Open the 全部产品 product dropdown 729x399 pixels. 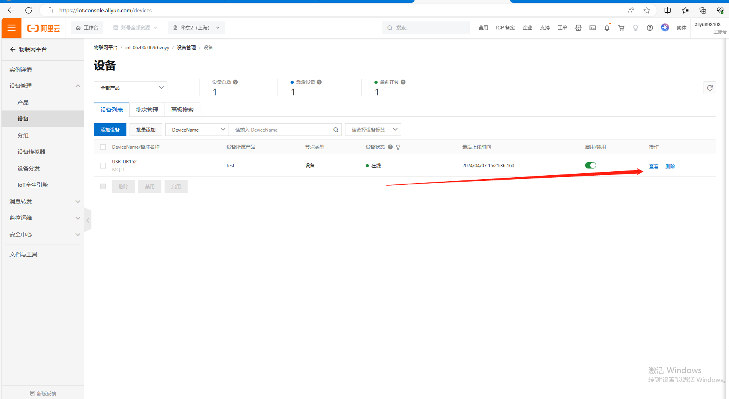click(130, 88)
